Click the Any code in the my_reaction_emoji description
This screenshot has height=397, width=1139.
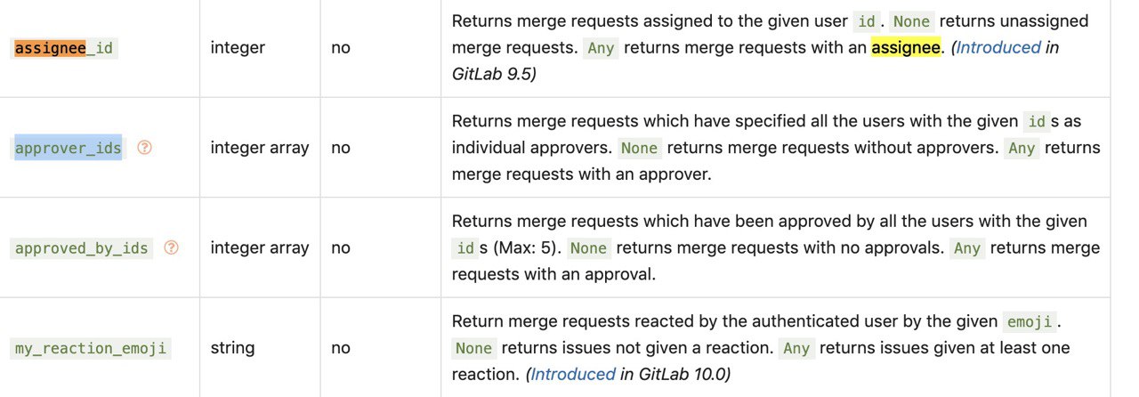pyautogui.click(x=796, y=348)
